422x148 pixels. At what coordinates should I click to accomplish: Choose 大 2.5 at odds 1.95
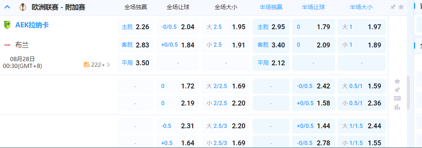(x=226, y=27)
